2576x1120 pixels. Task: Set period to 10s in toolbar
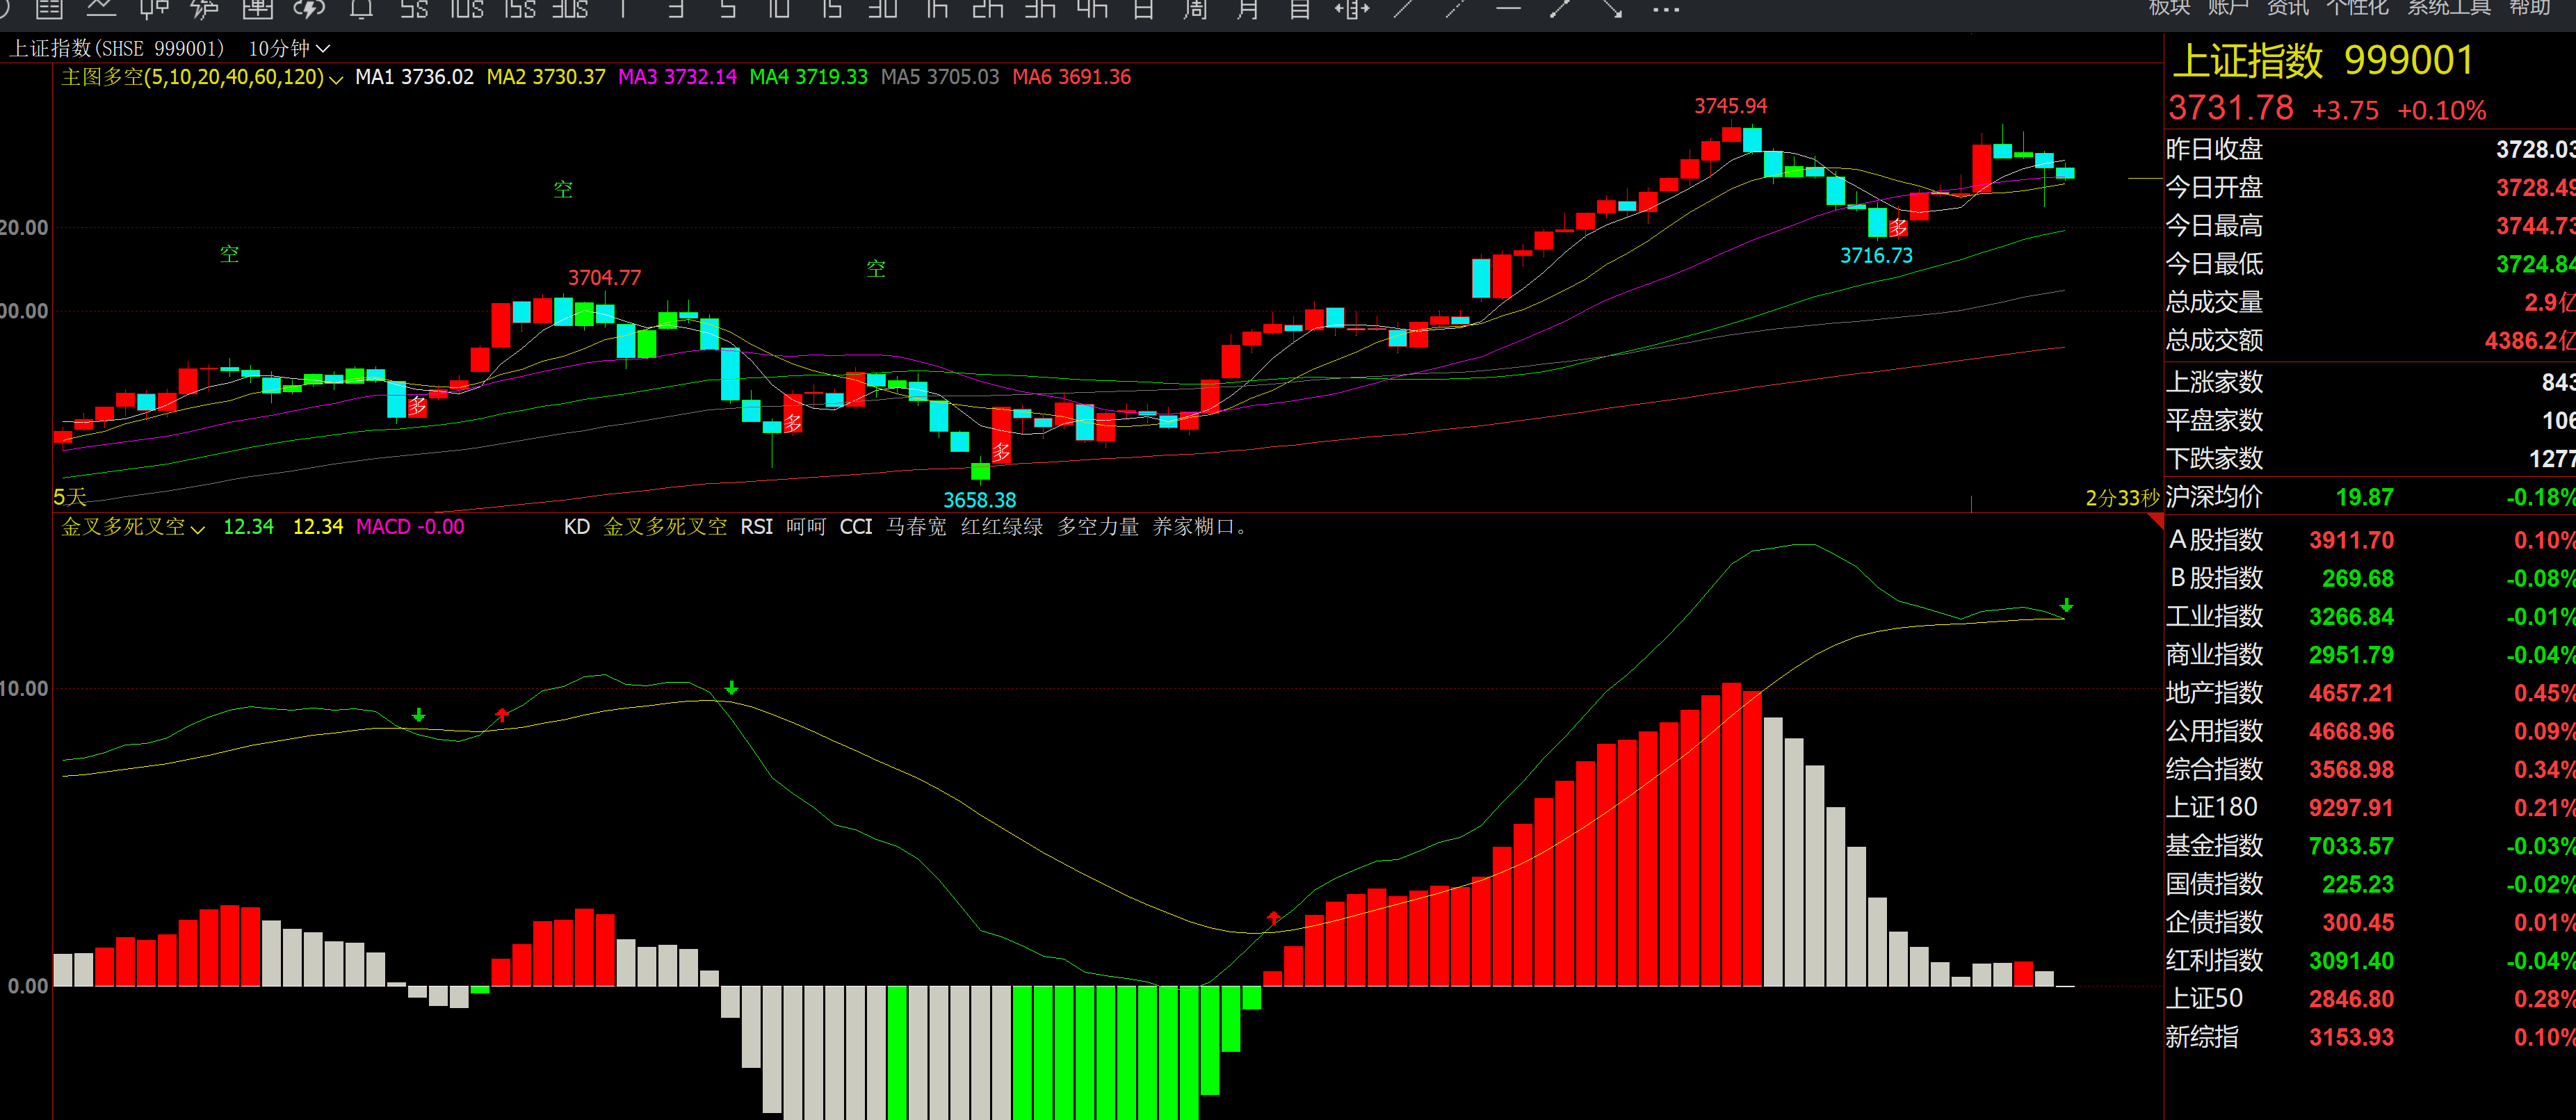click(466, 9)
